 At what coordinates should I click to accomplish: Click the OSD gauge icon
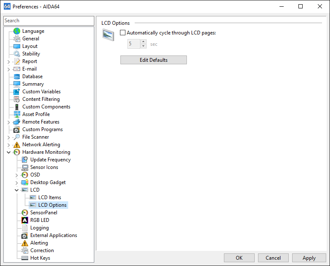[x=24, y=175]
